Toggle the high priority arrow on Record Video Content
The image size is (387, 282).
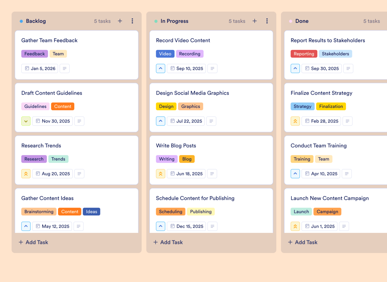tap(160, 68)
